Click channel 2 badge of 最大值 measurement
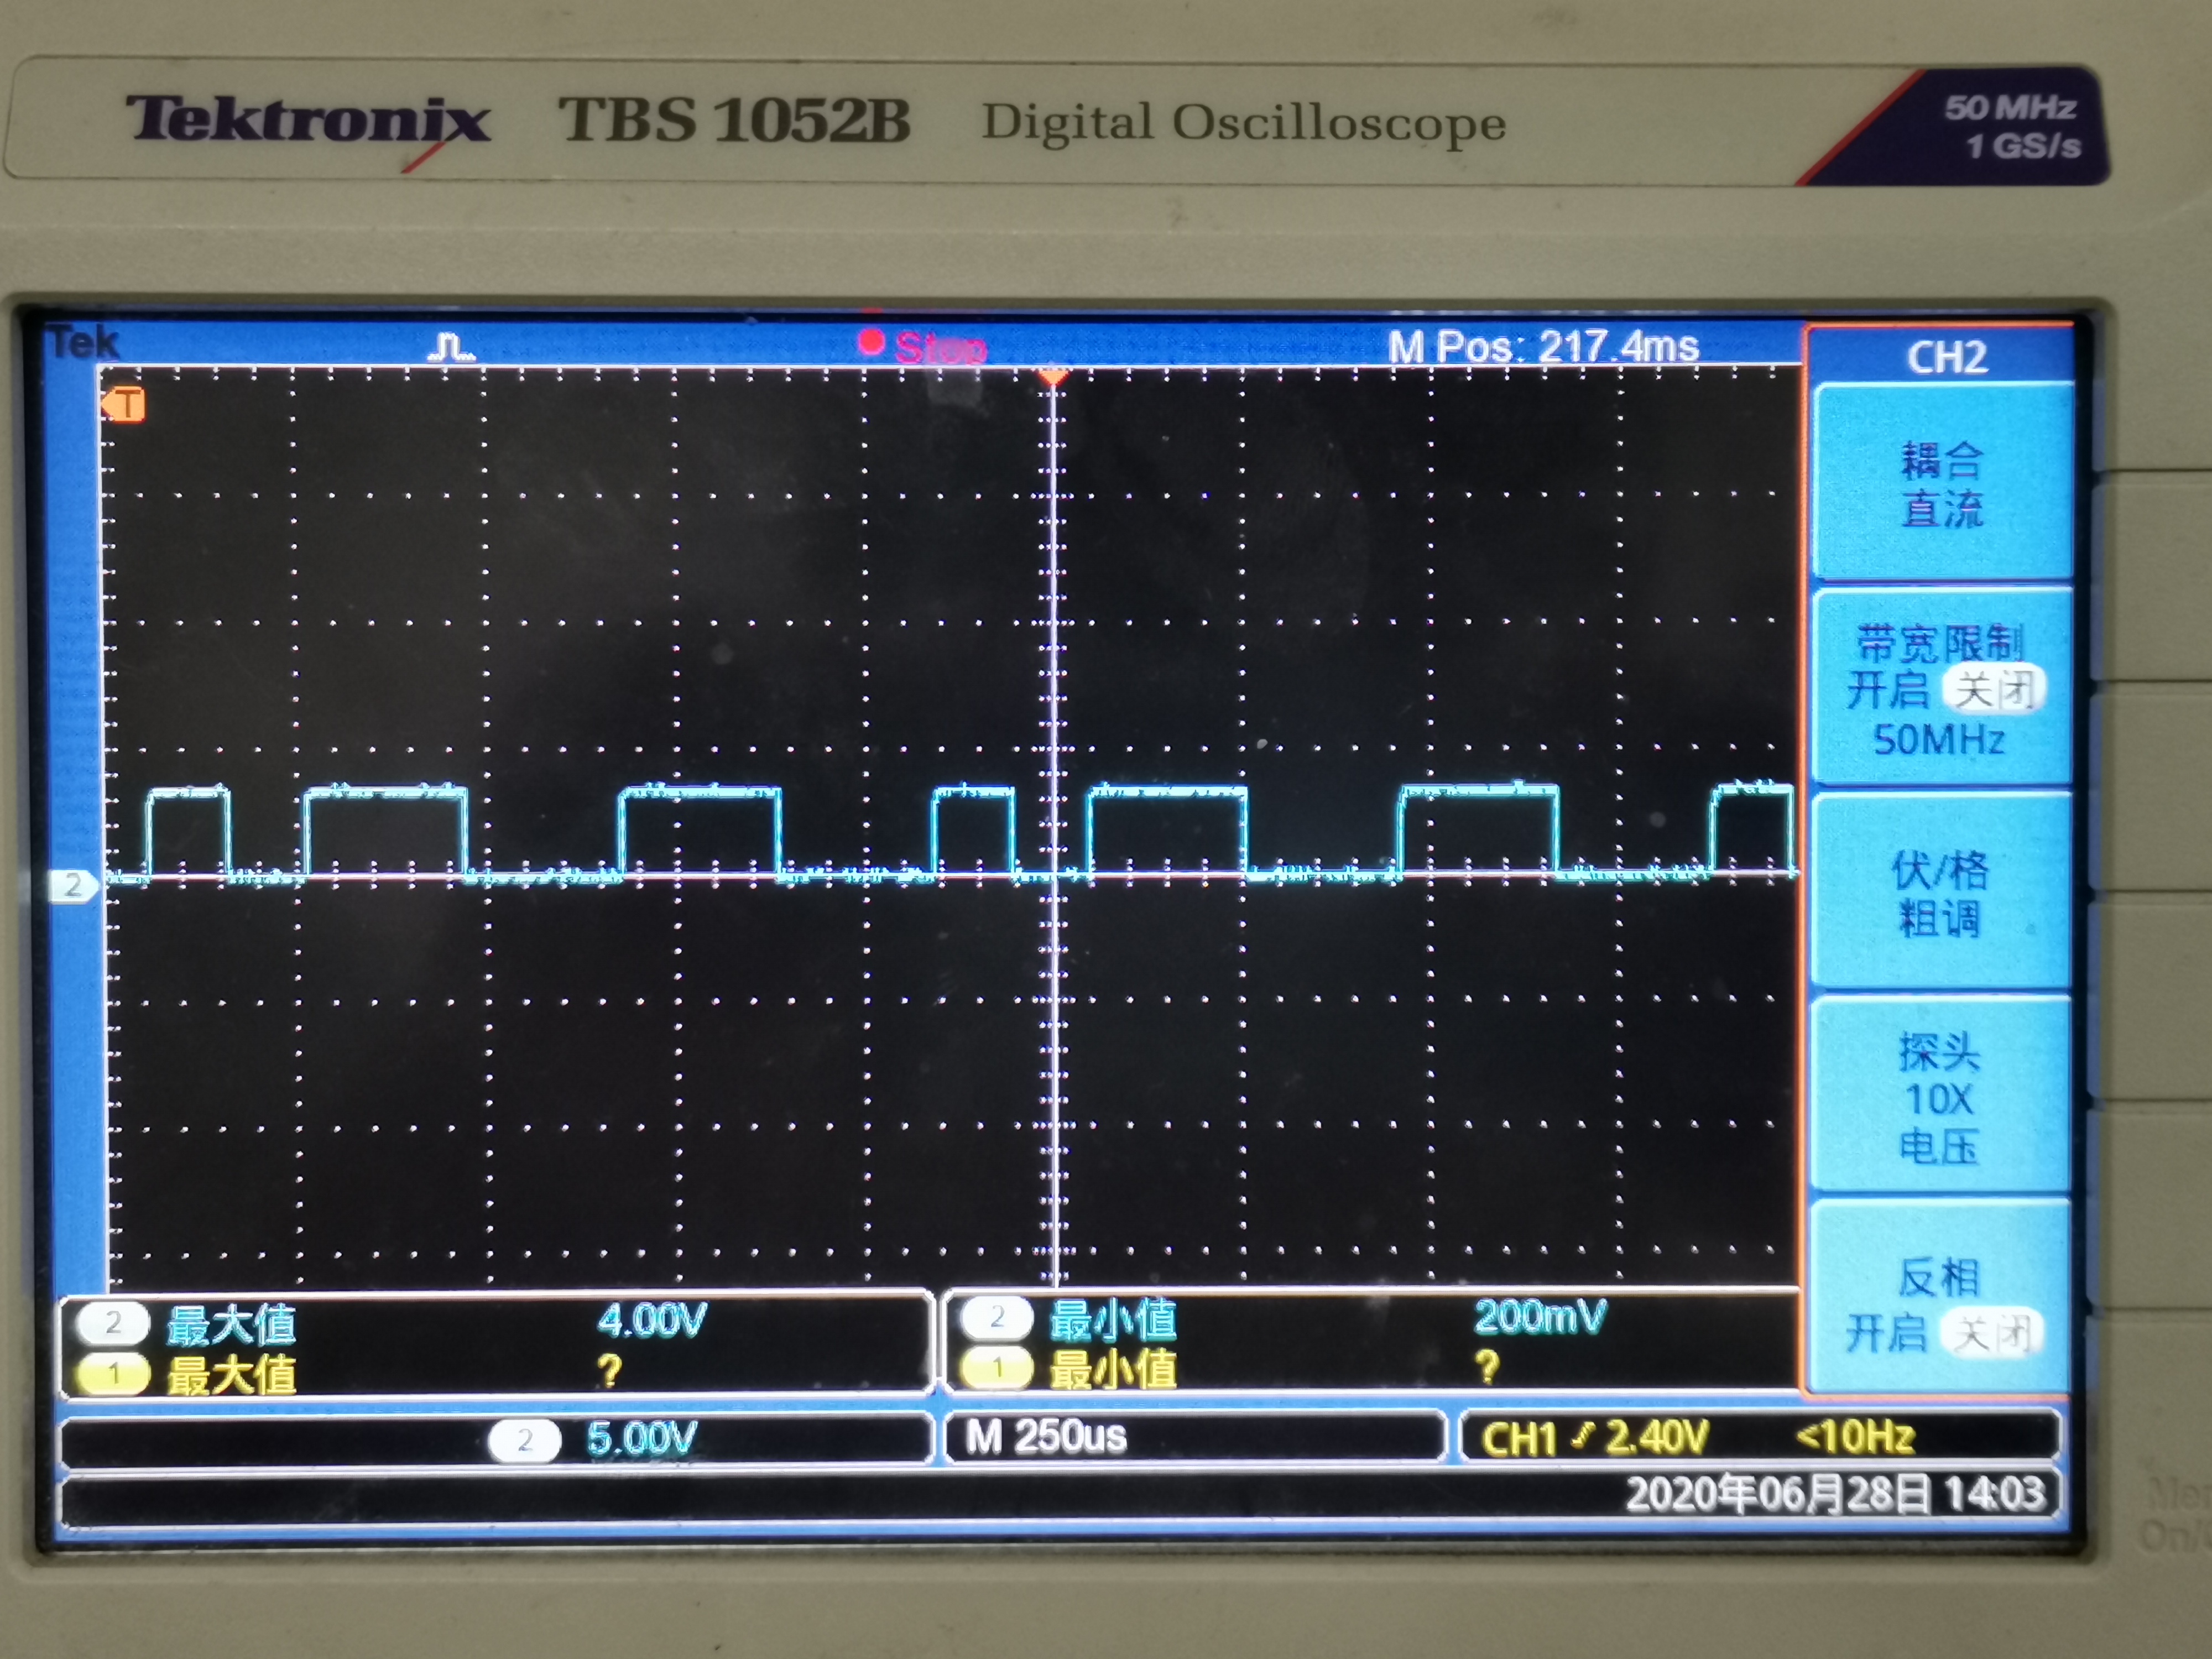2212x1659 pixels. coord(113,1323)
